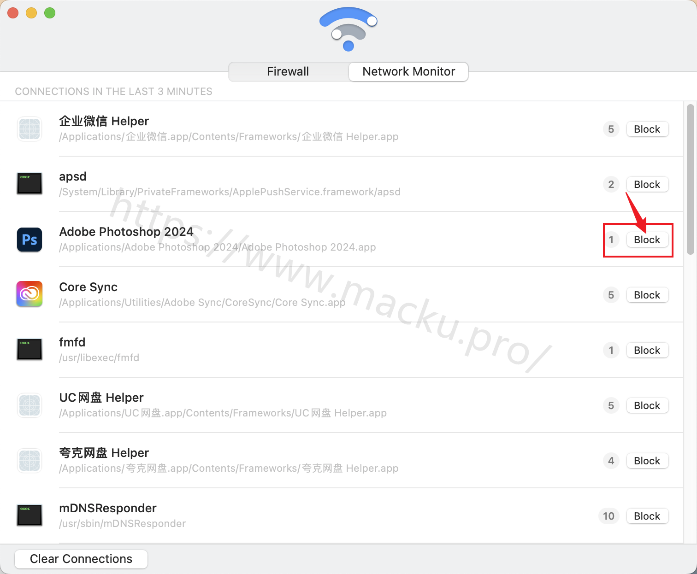This screenshot has width=697, height=574.
Task: Click the fmfd exec terminal icon
Action: pos(30,349)
